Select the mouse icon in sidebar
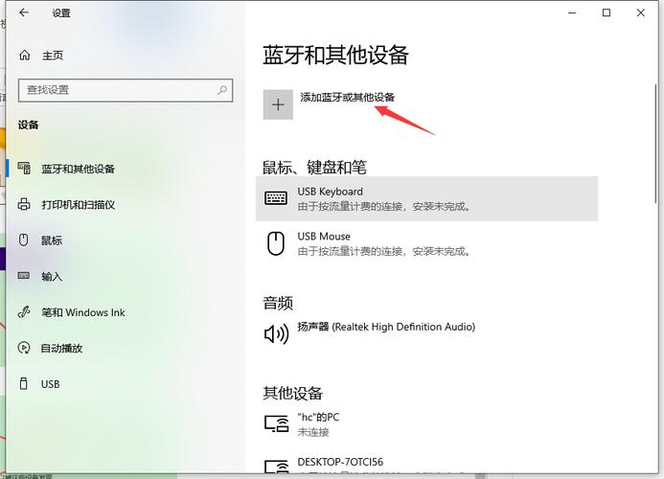The image size is (664, 479). point(24,240)
